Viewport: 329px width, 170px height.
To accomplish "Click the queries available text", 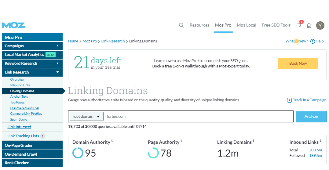I will (107, 127).
